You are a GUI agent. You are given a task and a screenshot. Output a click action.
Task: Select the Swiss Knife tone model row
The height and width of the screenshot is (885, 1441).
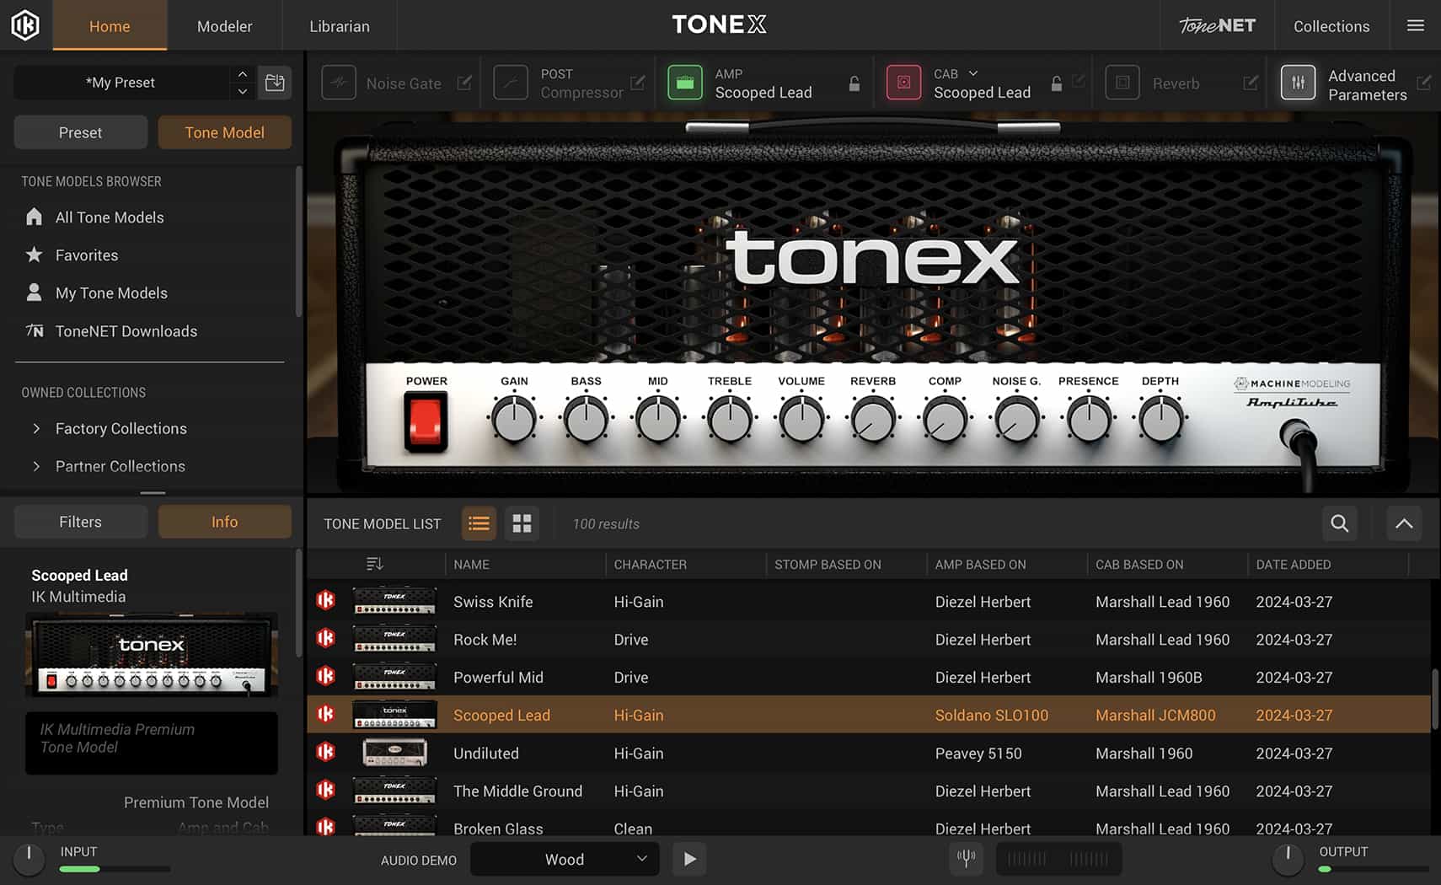click(x=492, y=601)
